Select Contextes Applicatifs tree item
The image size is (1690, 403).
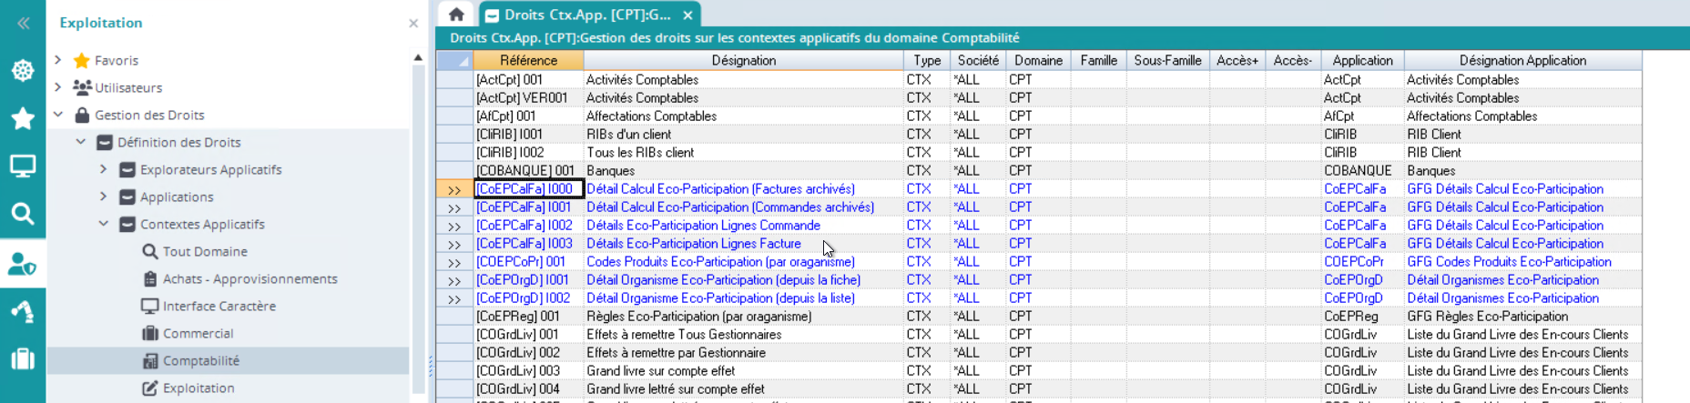pyautogui.click(x=202, y=224)
